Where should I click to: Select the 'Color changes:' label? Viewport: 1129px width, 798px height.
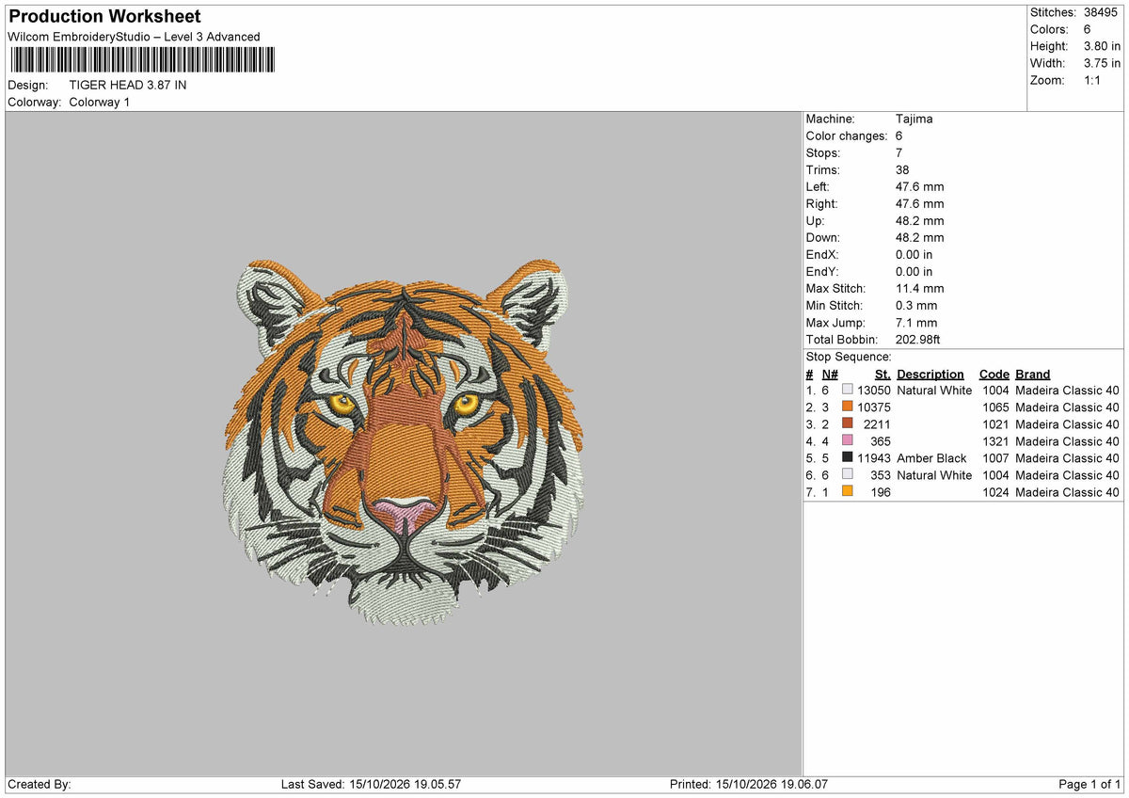point(847,136)
